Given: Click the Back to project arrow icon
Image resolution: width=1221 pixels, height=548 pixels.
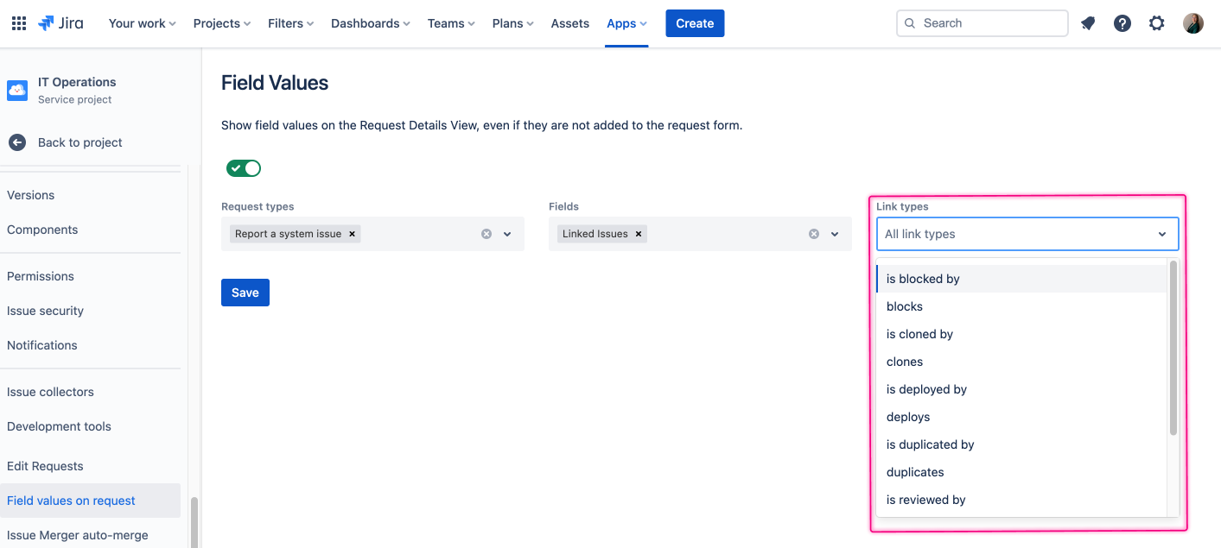Looking at the screenshot, I should tap(16, 142).
